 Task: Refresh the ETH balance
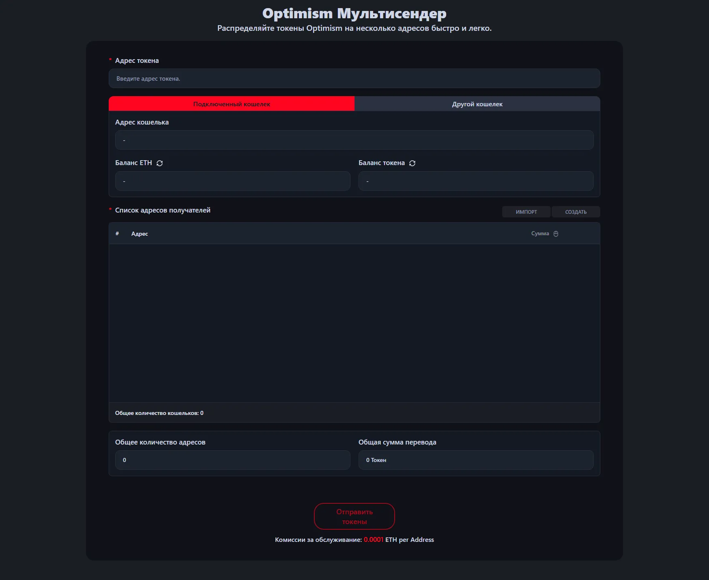click(159, 163)
